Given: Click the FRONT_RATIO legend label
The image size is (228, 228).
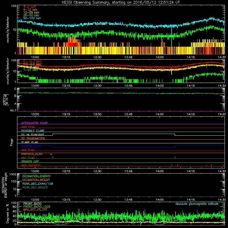Looking at the screenshot, I should 32,204.
